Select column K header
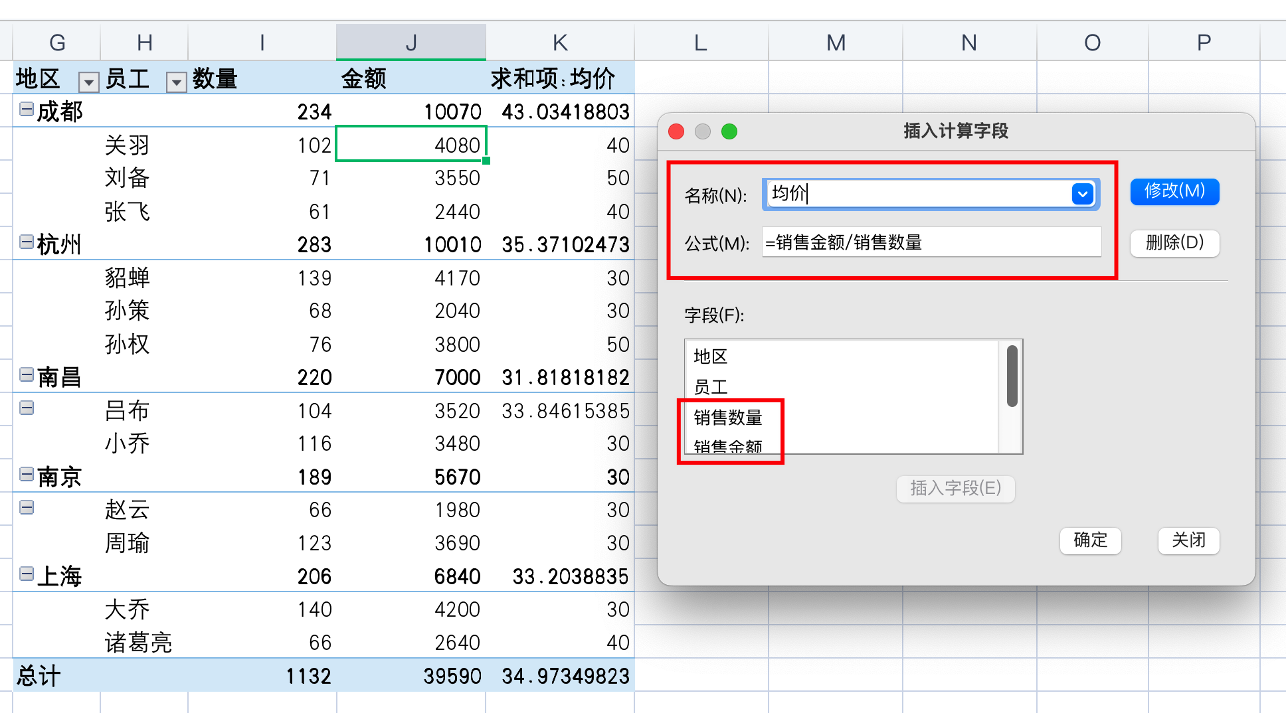Viewport: 1286px width, 713px height. pos(560,42)
